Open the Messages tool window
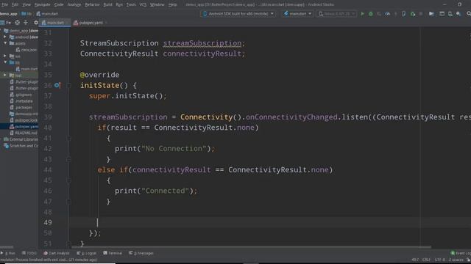 click(141, 253)
